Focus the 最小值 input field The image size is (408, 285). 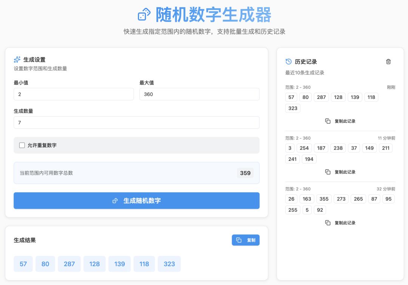(x=74, y=94)
